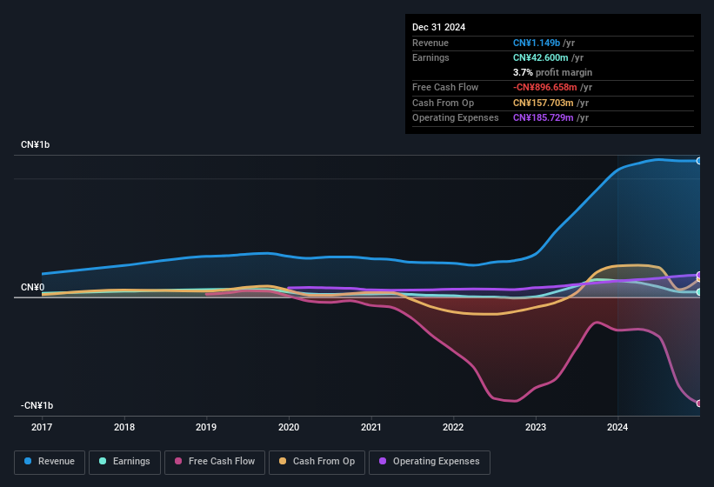Image resolution: width=714 pixels, height=487 pixels.
Task: Click the CN¥42.600m earnings value
Action: click(541, 57)
